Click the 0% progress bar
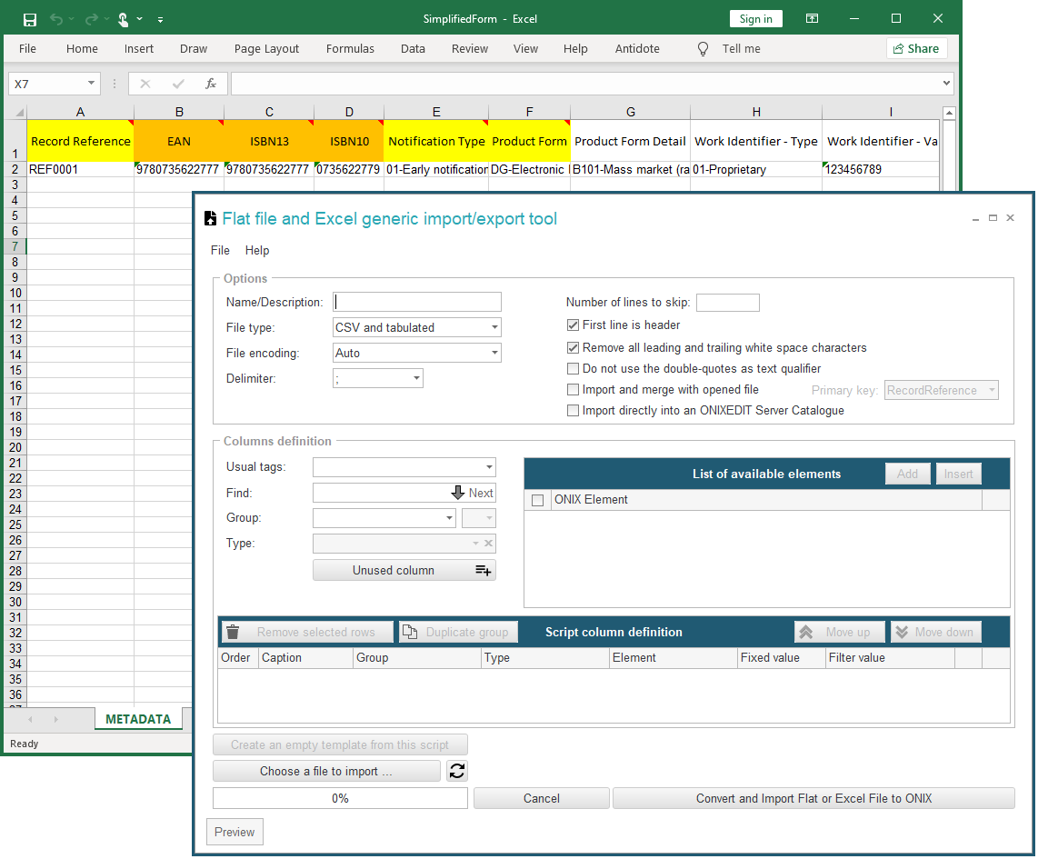 pyautogui.click(x=340, y=798)
